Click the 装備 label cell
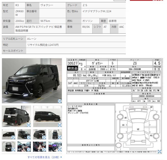The width and height of the screenshot is (167, 160). click(8, 29)
